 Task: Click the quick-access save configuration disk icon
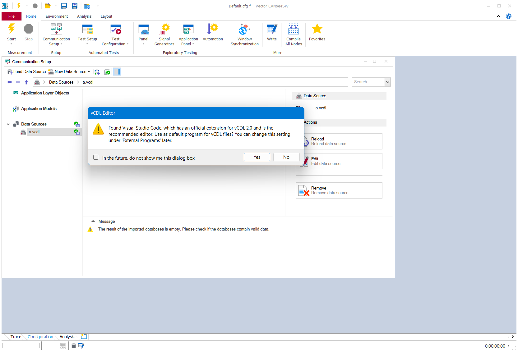(64, 6)
